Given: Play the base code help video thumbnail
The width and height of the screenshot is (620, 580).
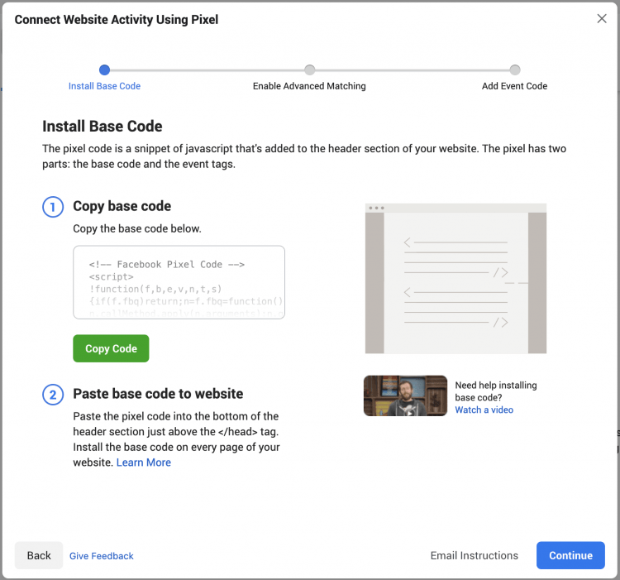Looking at the screenshot, I should pyautogui.click(x=405, y=395).
